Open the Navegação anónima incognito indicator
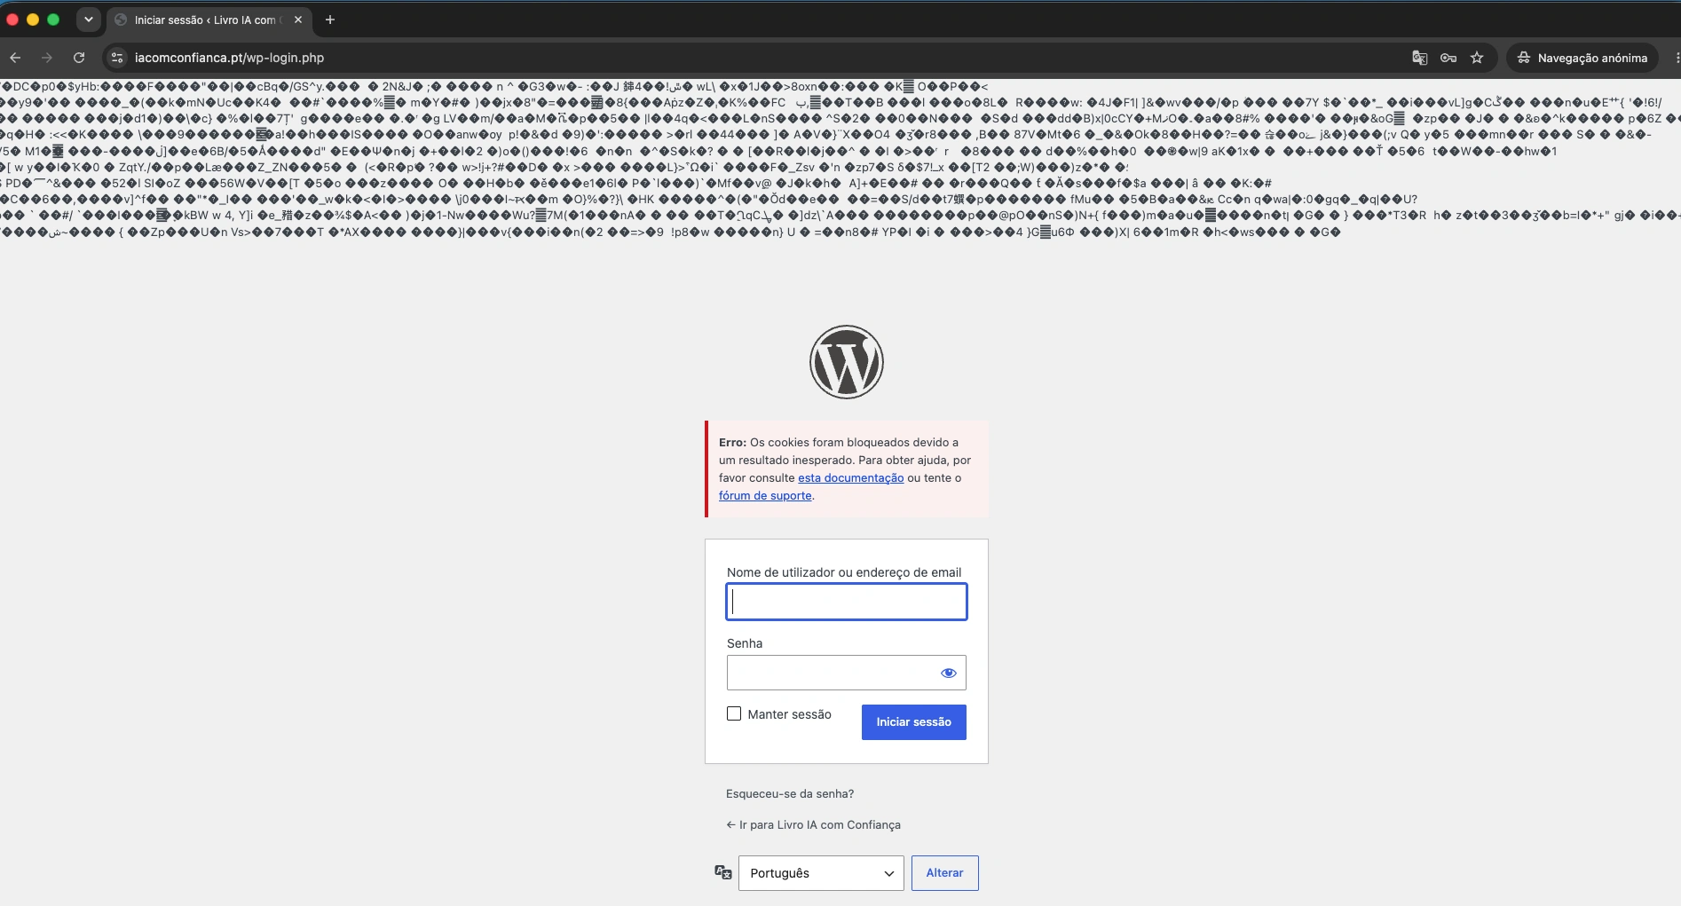 pyautogui.click(x=1582, y=58)
